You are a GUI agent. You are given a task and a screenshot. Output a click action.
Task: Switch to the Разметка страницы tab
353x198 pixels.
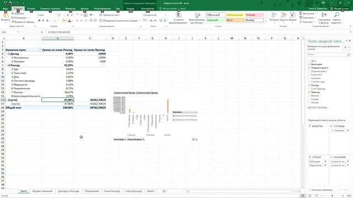(x=50, y=9)
